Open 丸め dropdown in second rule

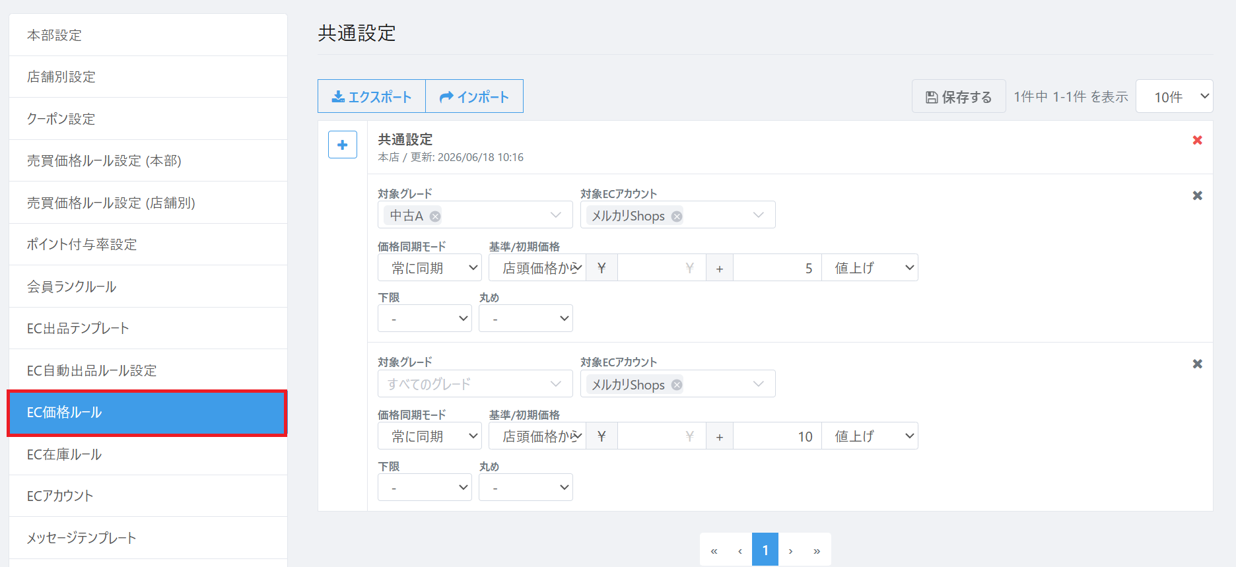(526, 487)
